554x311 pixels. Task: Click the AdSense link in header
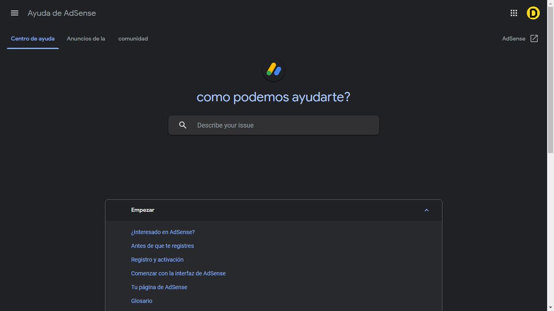514,39
